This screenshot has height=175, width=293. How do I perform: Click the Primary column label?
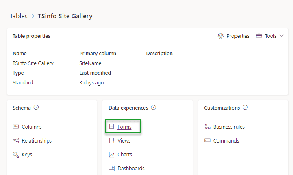click(98, 54)
